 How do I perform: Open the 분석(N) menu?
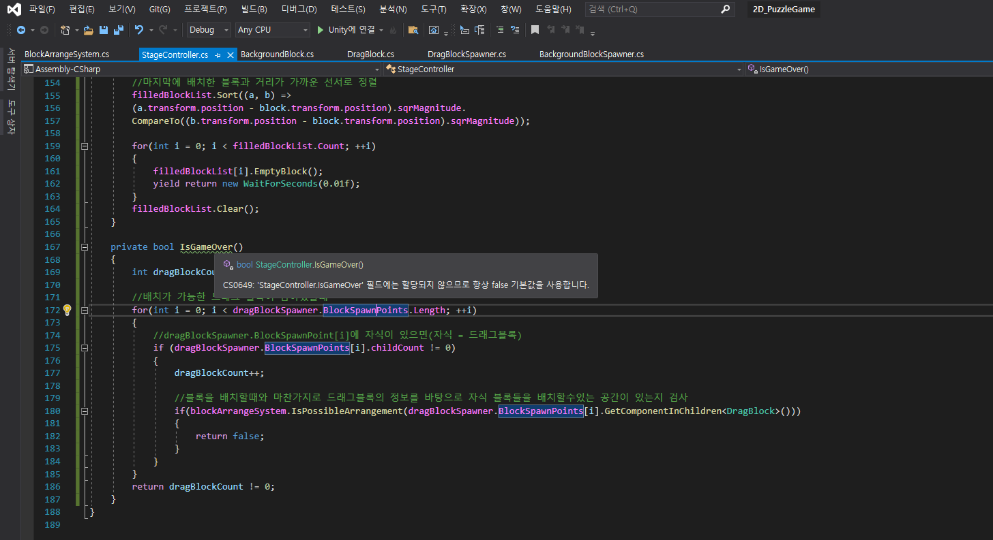coord(393,10)
